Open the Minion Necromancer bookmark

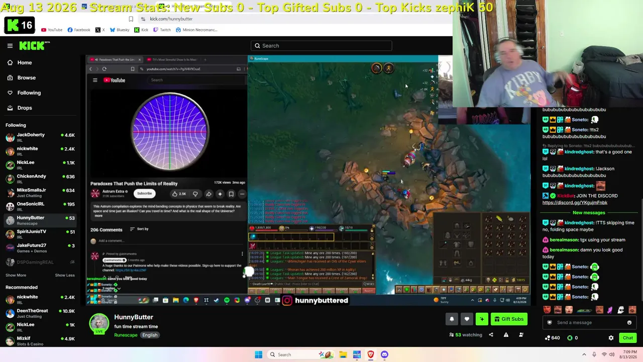196,30
